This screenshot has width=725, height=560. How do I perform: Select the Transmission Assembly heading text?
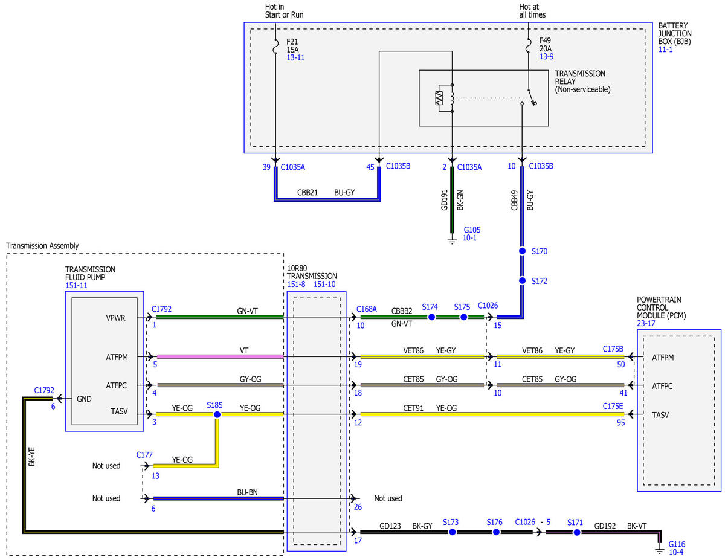point(42,246)
